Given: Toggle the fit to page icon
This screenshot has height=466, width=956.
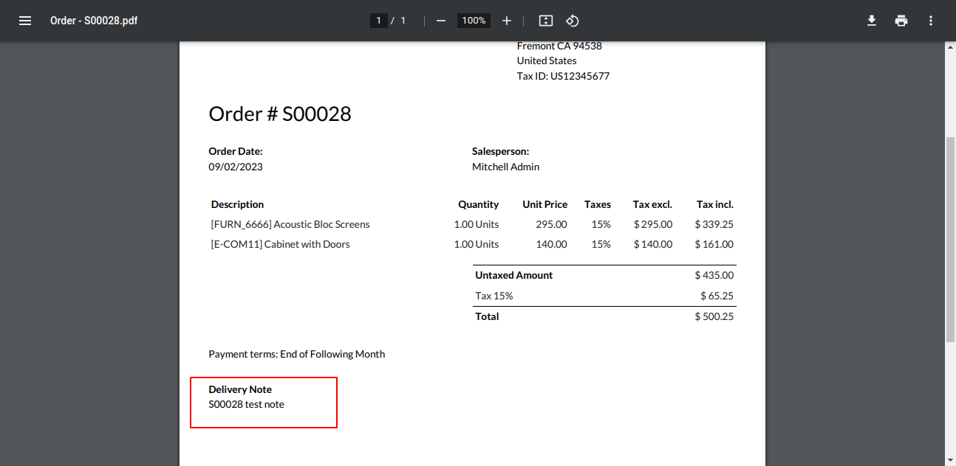Looking at the screenshot, I should 546,21.
